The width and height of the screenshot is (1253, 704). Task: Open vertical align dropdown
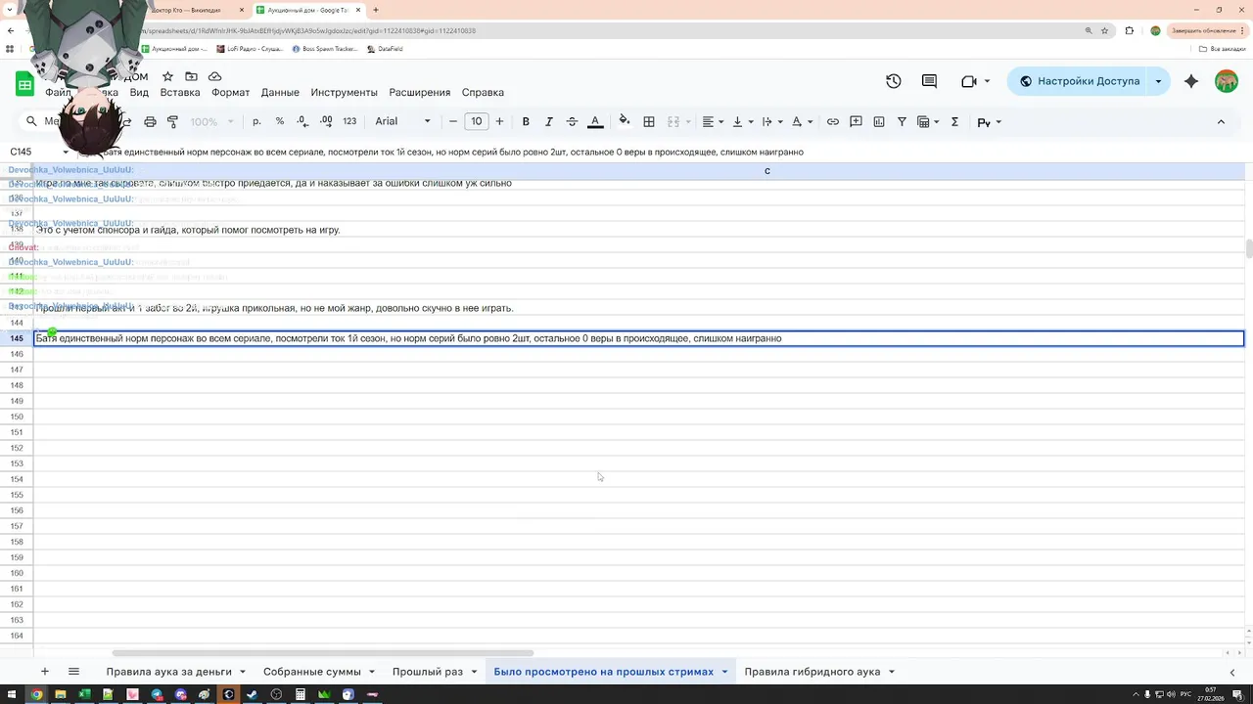tap(742, 121)
